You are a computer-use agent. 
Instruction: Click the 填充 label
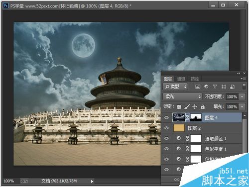coord(219,107)
